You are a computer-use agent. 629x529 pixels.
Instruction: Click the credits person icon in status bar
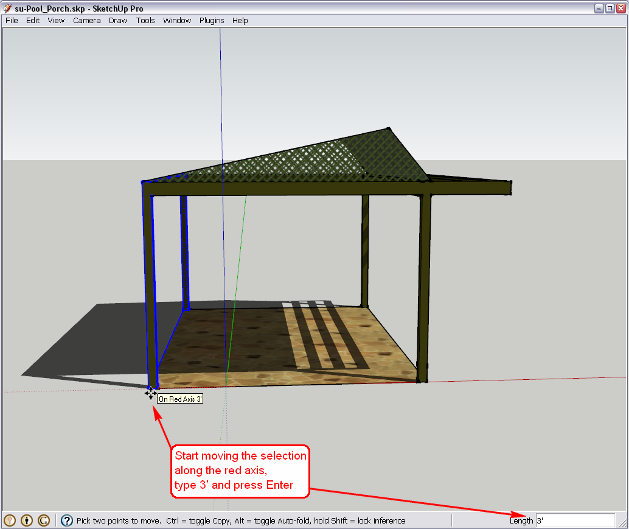coord(27,520)
